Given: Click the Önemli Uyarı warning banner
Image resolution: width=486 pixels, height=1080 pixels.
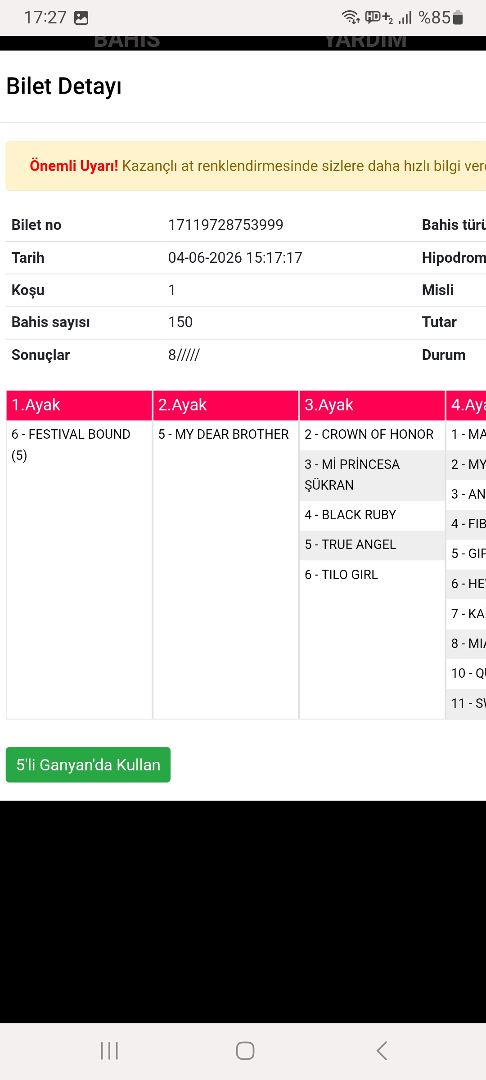Looking at the screenshot, I should click(246, 166).
